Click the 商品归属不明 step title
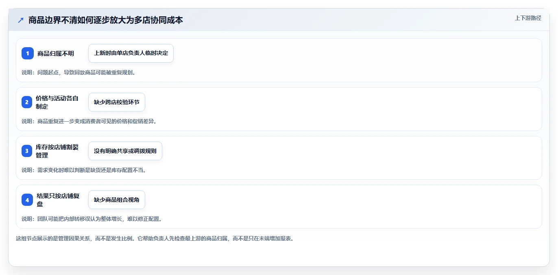 coord(56,53)
